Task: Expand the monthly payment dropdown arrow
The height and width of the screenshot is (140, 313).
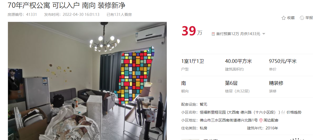Action: (x=264, y=34)
